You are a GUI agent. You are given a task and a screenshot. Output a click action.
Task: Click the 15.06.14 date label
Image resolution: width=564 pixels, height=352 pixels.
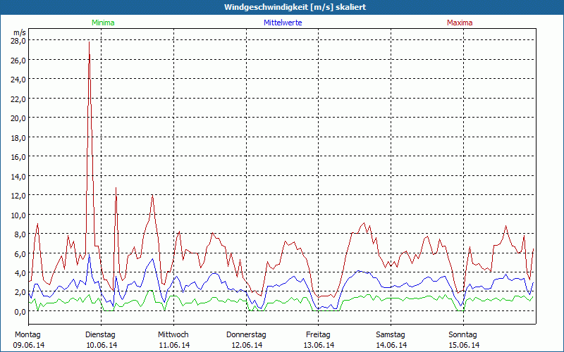pyautogui.click(x=462, y=345)
